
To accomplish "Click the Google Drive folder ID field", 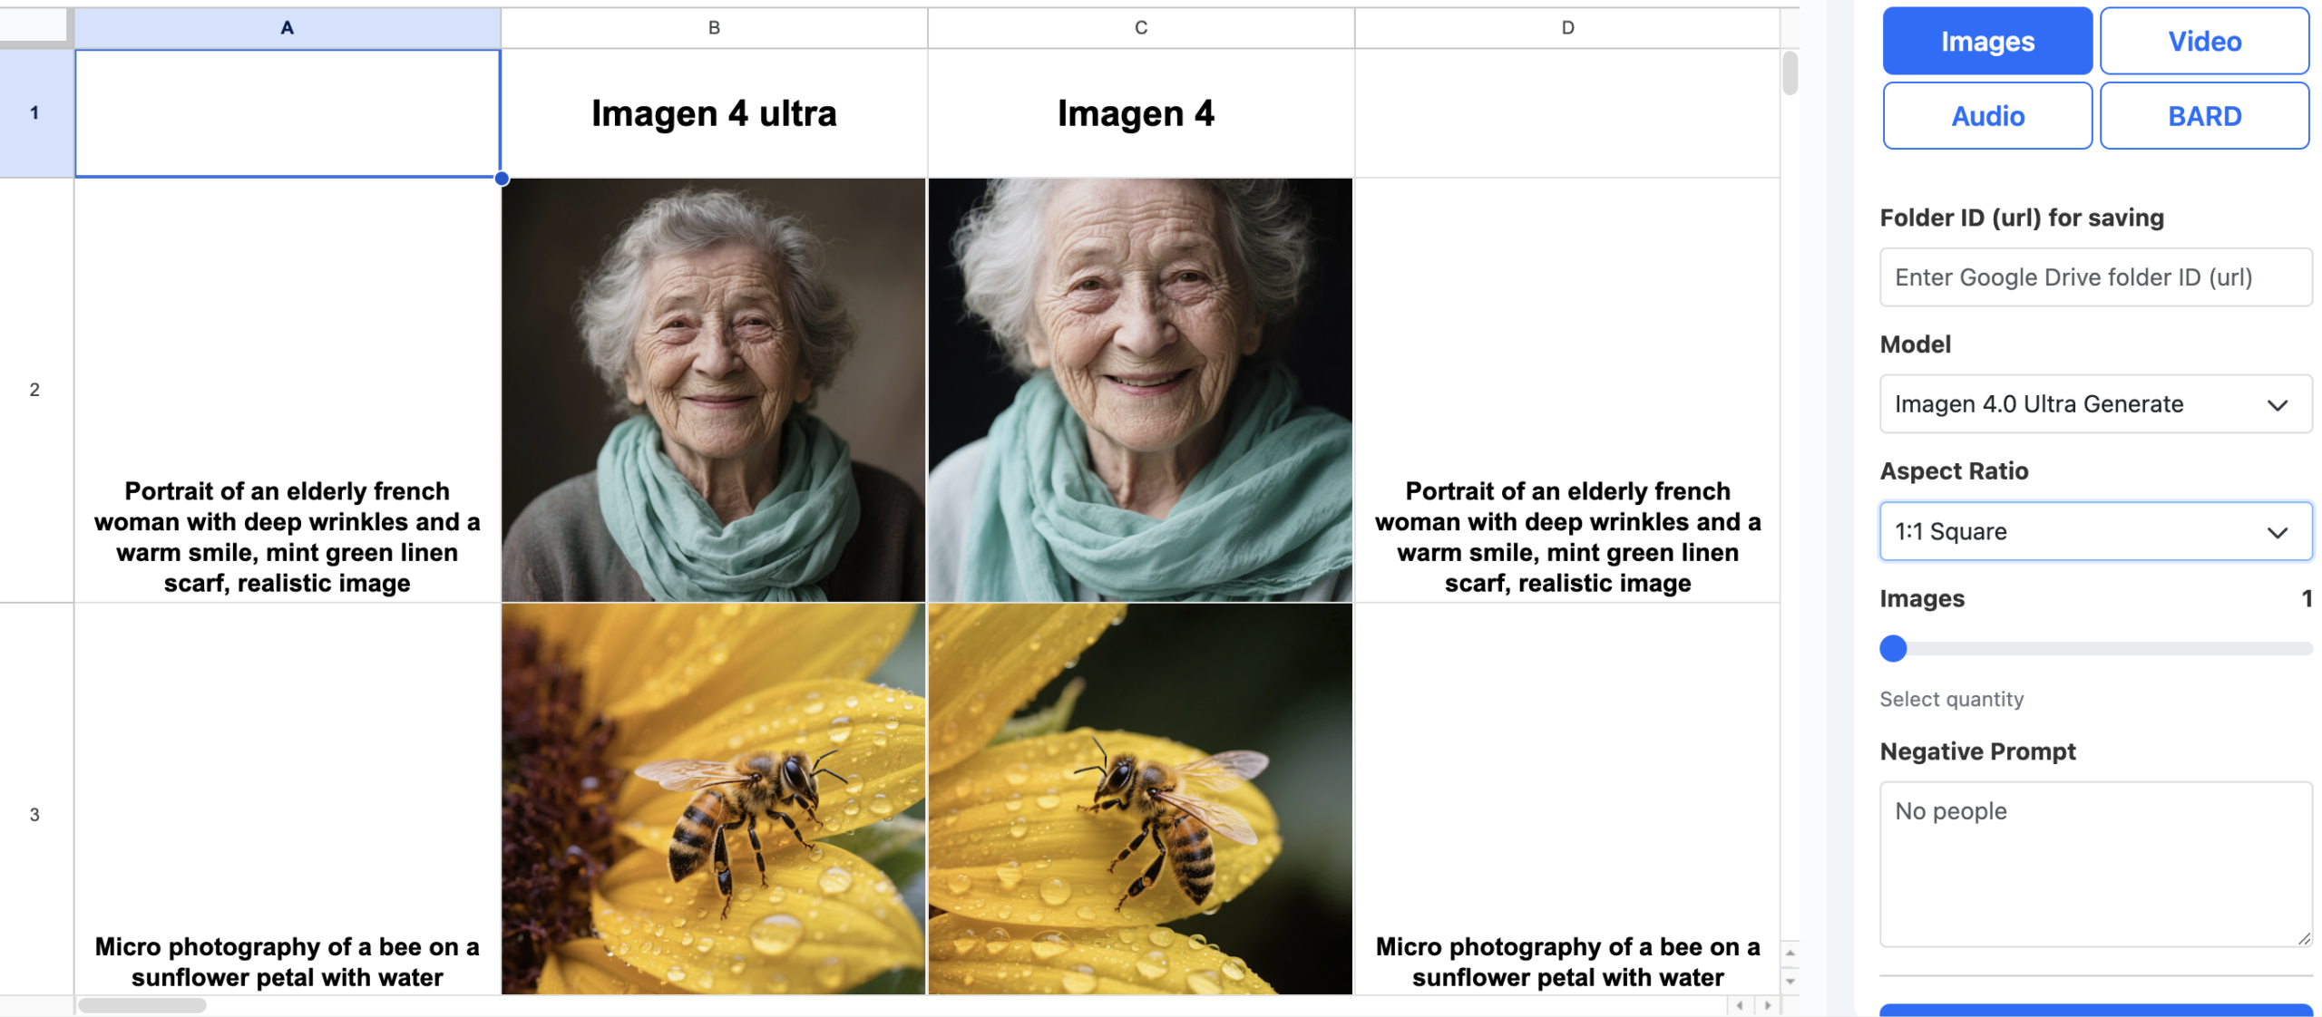I will (2095, 277).
